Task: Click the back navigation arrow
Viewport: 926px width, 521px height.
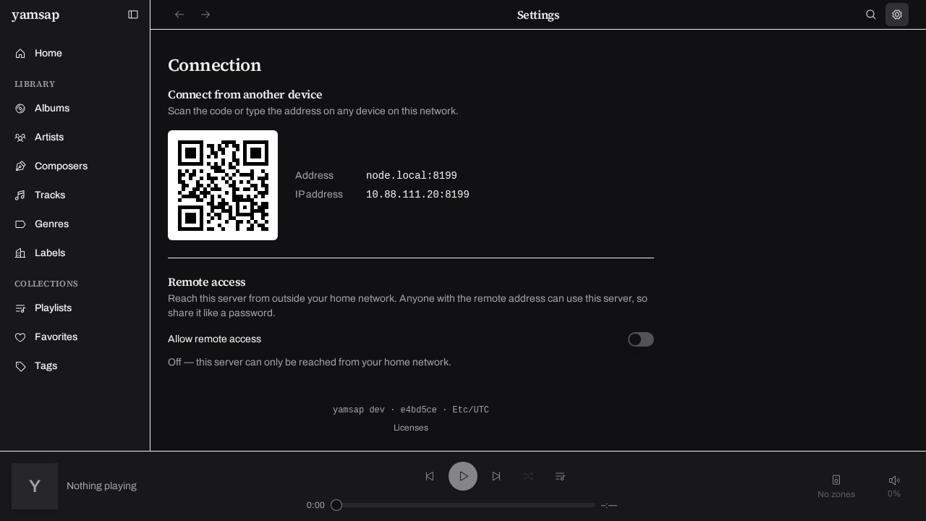Action: (x=179, y=14)
